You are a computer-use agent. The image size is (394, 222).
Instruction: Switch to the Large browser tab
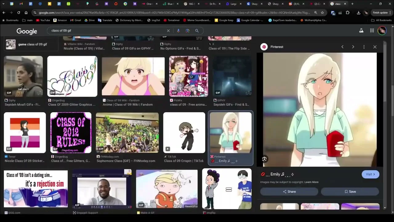pos(233,4)
